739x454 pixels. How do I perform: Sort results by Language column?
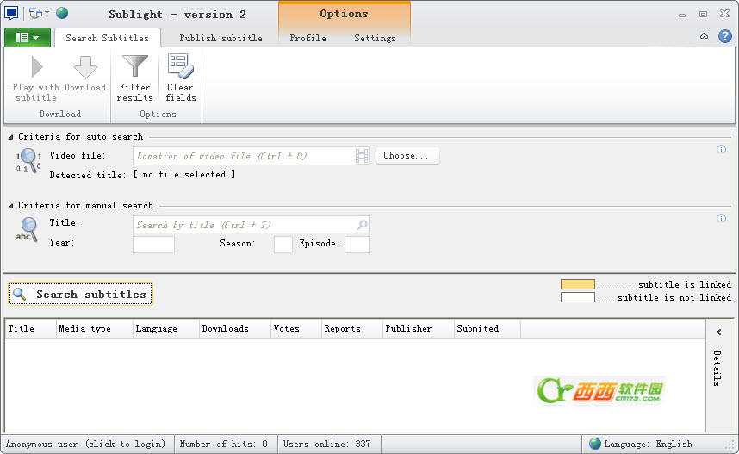click(x=166, y=328)
